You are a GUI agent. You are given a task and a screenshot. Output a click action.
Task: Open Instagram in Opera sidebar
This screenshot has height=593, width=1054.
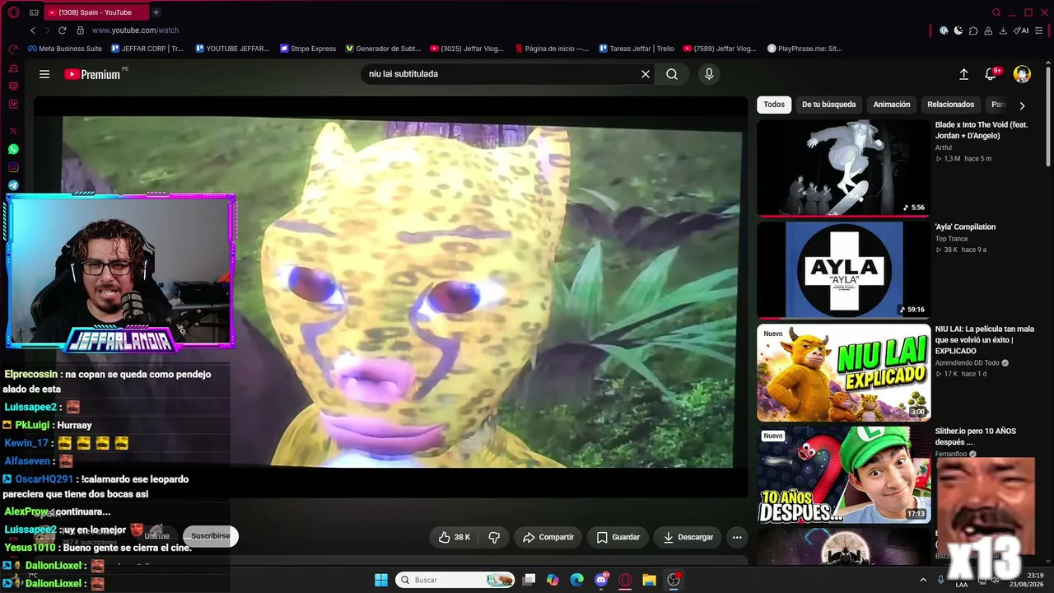[x=13, y=167]
